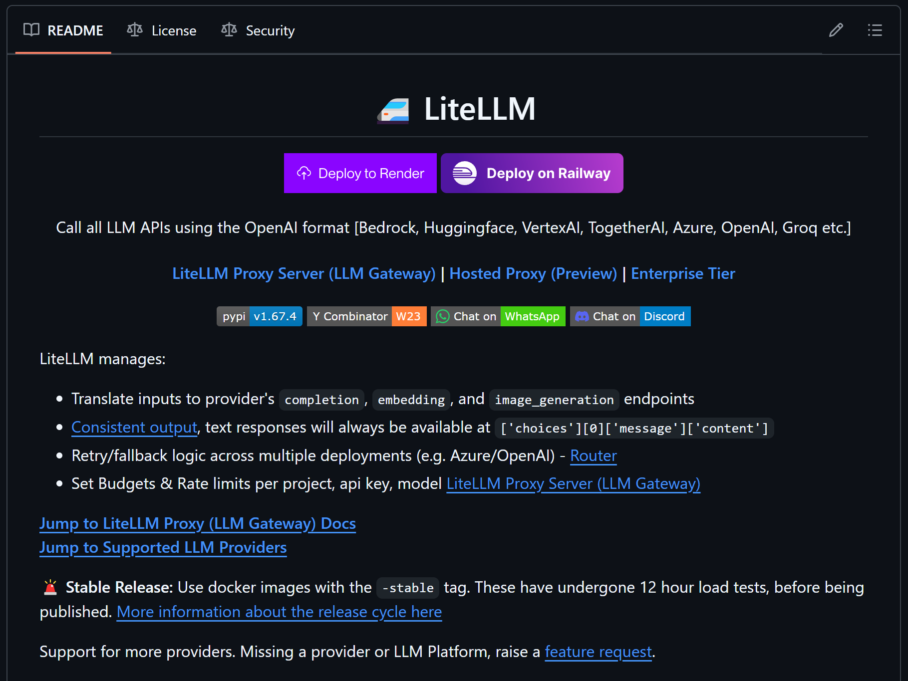908x681 pixels.
Task: Click the 'image_generation' inline code text
Action: 554,400
